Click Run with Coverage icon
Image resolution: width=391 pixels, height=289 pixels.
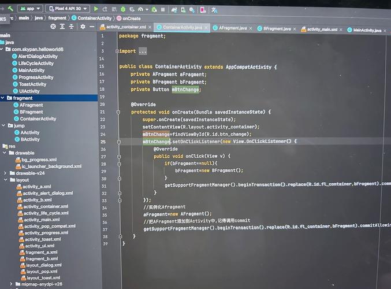pos(132,9)
